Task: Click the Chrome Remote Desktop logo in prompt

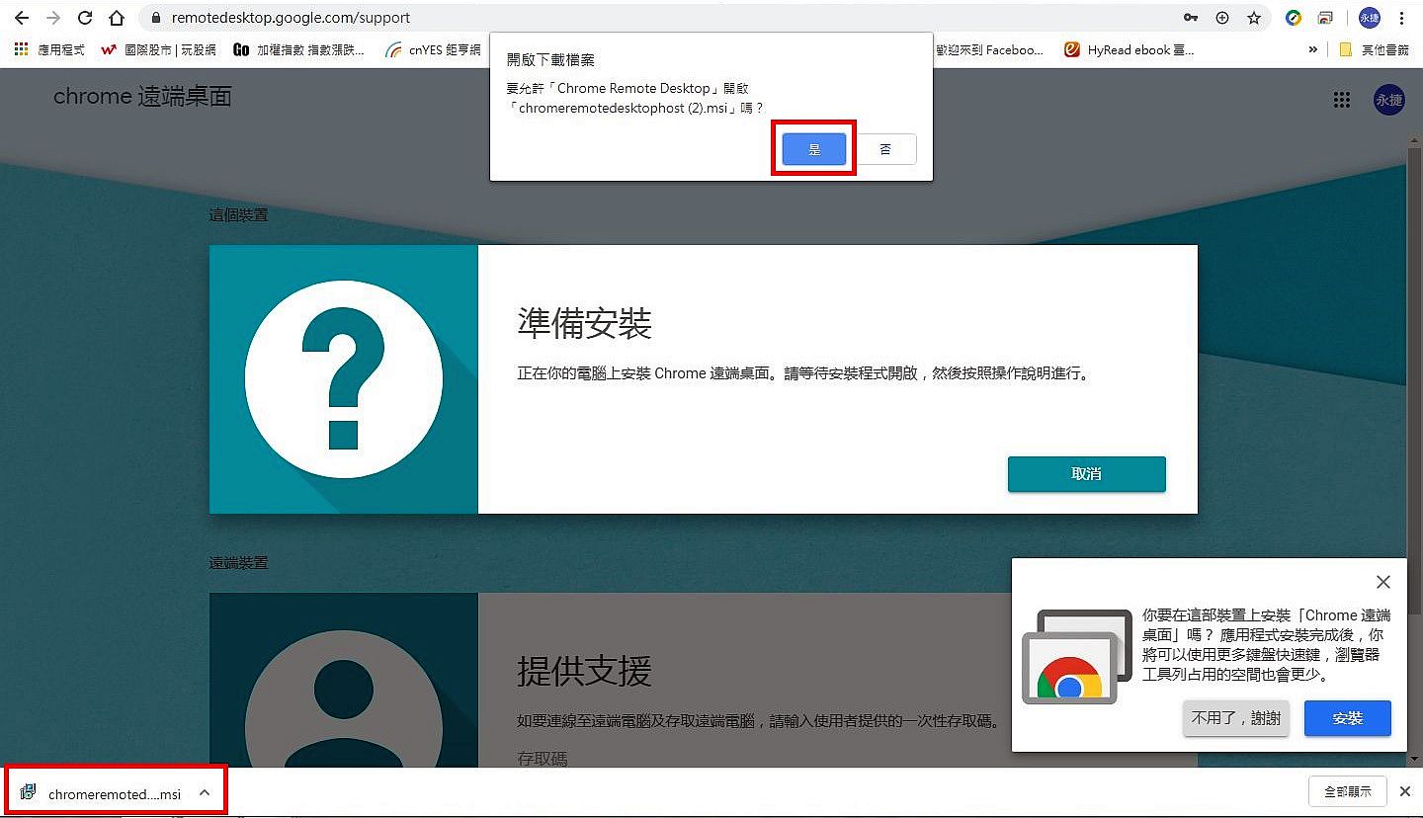Action: 1077,657
